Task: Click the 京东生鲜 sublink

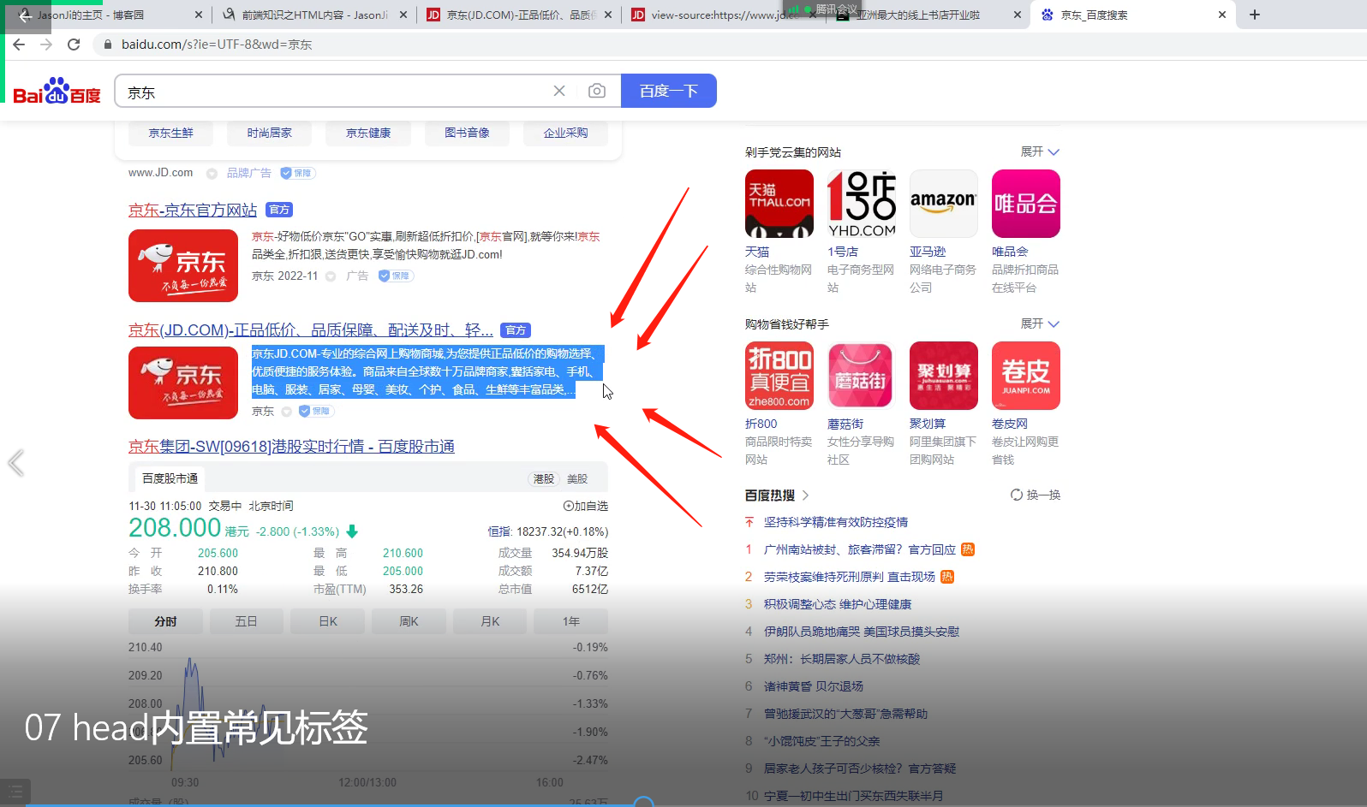Action: coord(170,133)
